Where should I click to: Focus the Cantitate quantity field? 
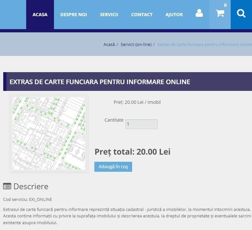(x=141, y=124)
